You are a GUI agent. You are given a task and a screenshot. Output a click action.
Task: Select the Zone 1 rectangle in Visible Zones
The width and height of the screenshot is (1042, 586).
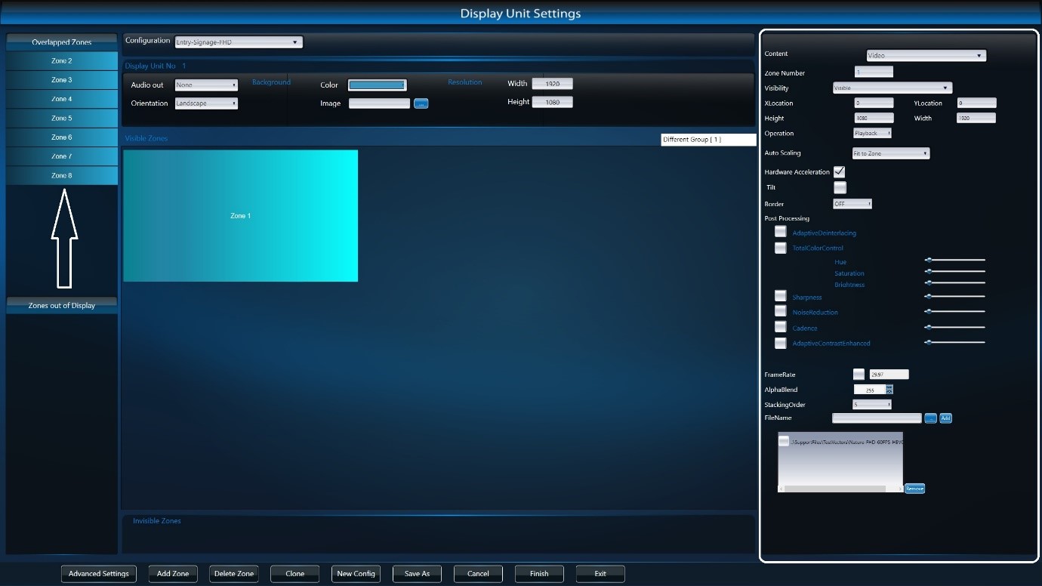coord(240,216)
